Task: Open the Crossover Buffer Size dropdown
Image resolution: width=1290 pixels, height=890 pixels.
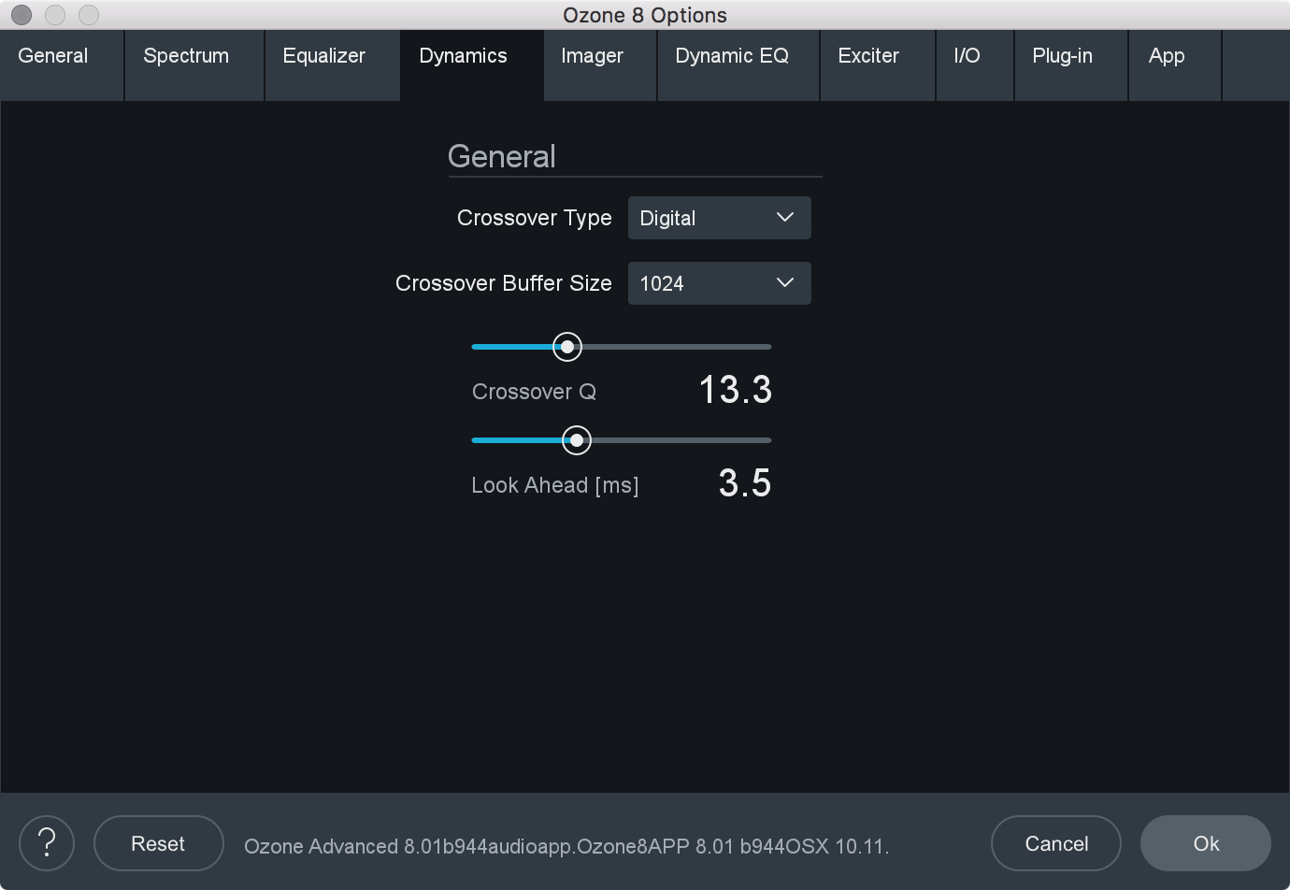Action: click(719, 283)
